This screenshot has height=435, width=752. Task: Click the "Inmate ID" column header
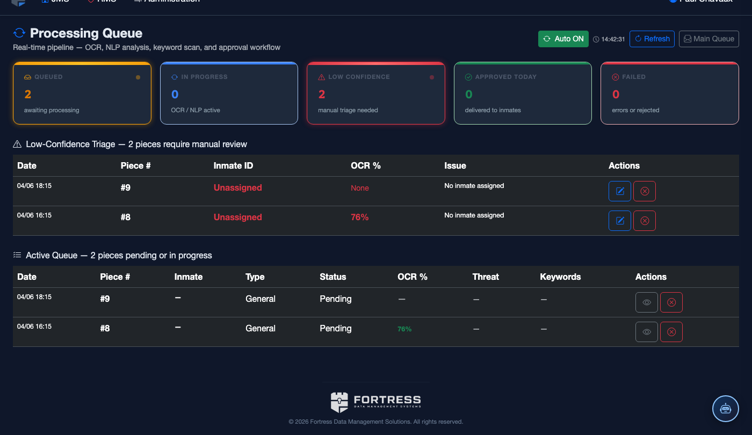pos(233,165)
